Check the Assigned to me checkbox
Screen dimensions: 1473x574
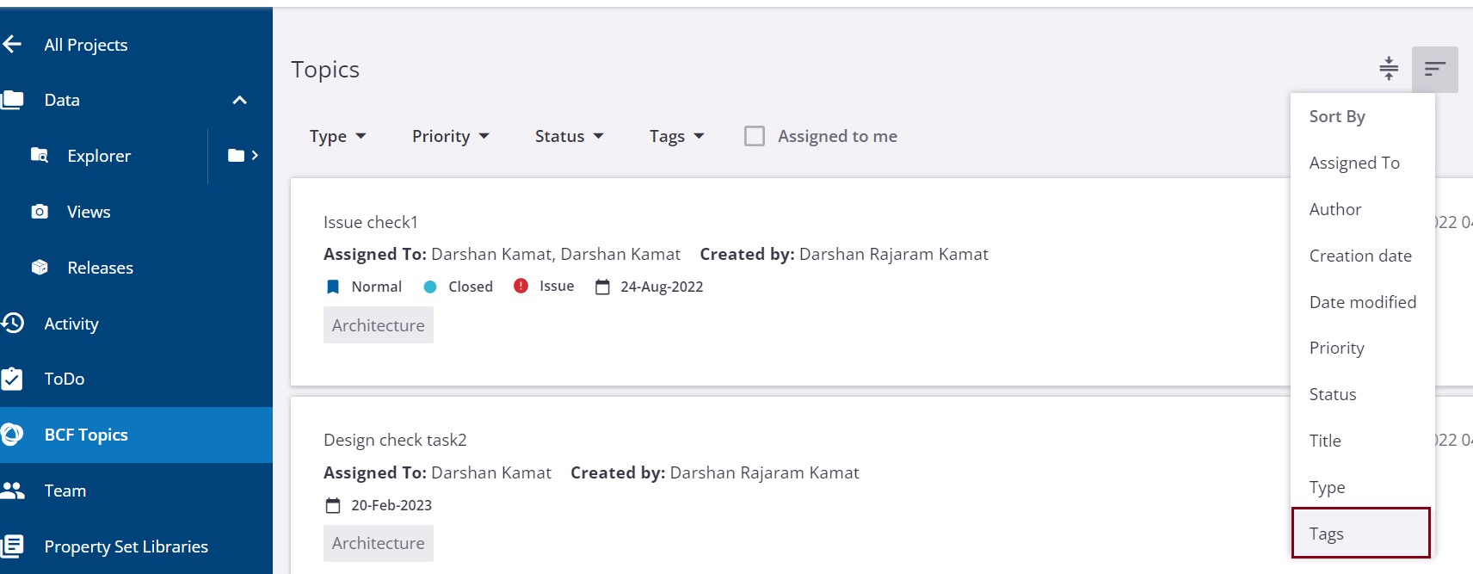(x=755, y=136)
